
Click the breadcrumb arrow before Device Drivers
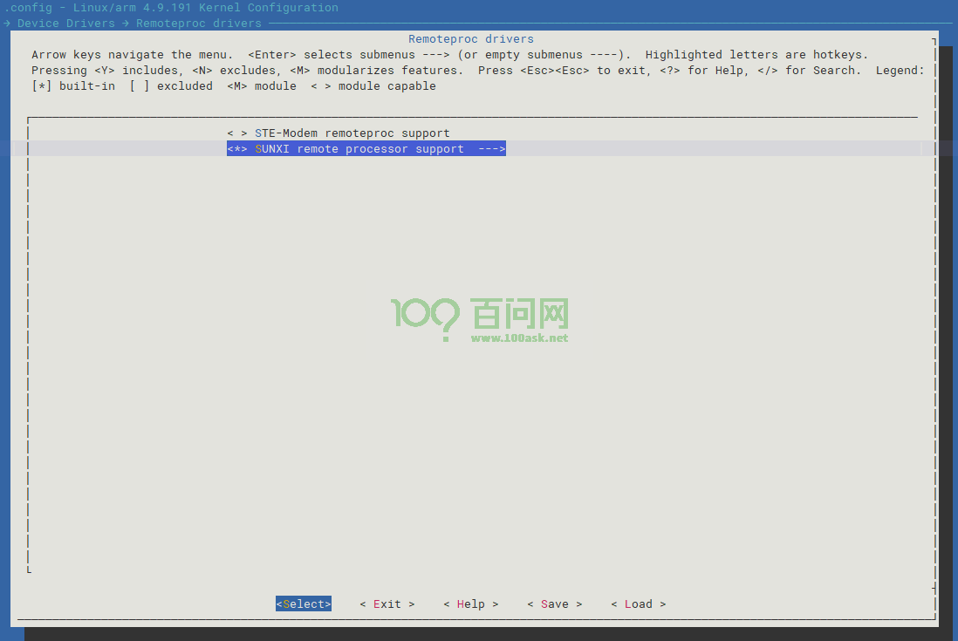[x=7, y=24]
